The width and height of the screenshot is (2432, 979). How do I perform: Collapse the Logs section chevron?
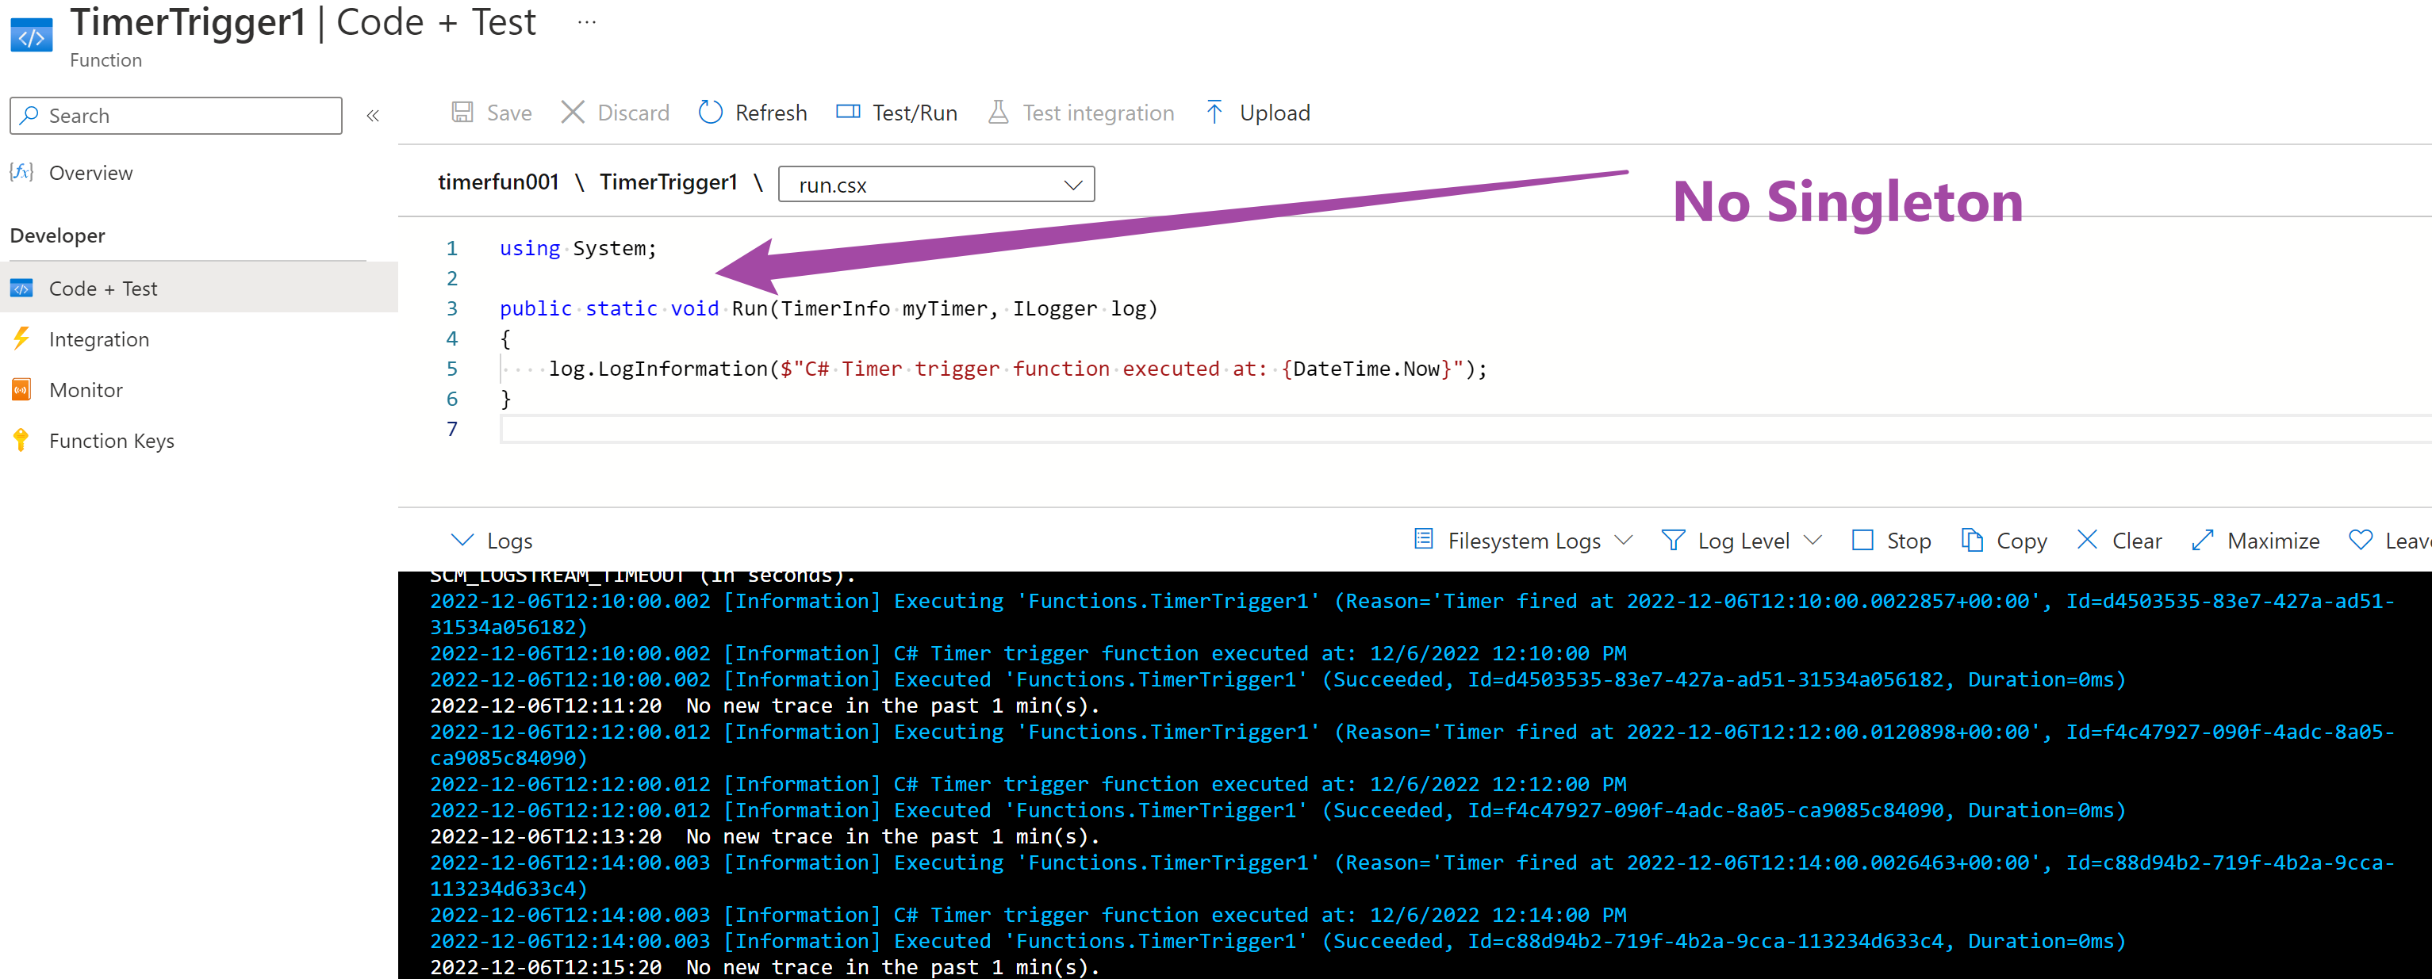tap(462, 540)
